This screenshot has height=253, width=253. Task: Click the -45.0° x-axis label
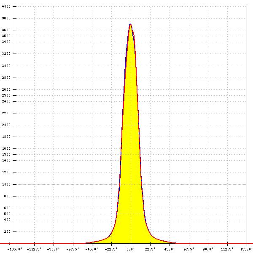pos(92,249)
